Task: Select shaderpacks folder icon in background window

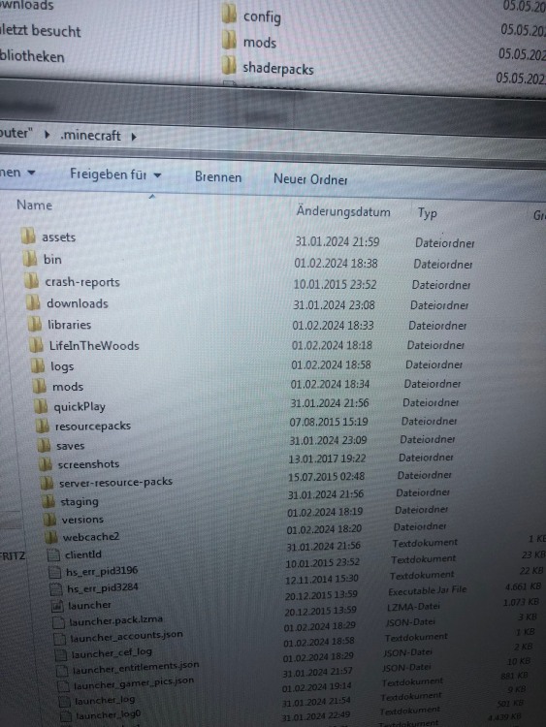Action: pyautogui.click(x=229, y=65)
